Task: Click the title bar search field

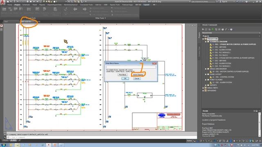Action: point(203,2)
